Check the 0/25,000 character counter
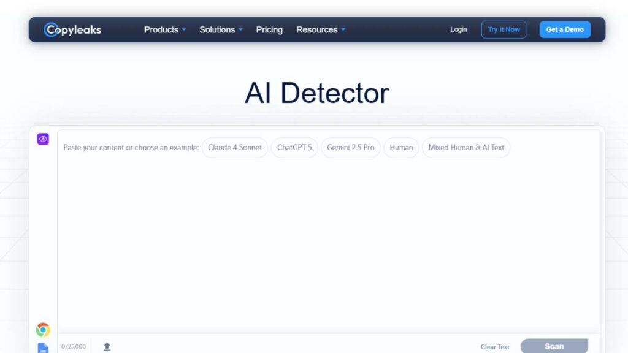This screenshot has width=628, height=353. (x=72, y=346)
